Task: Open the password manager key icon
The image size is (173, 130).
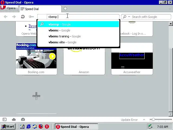Action: (x=31, y=17)
